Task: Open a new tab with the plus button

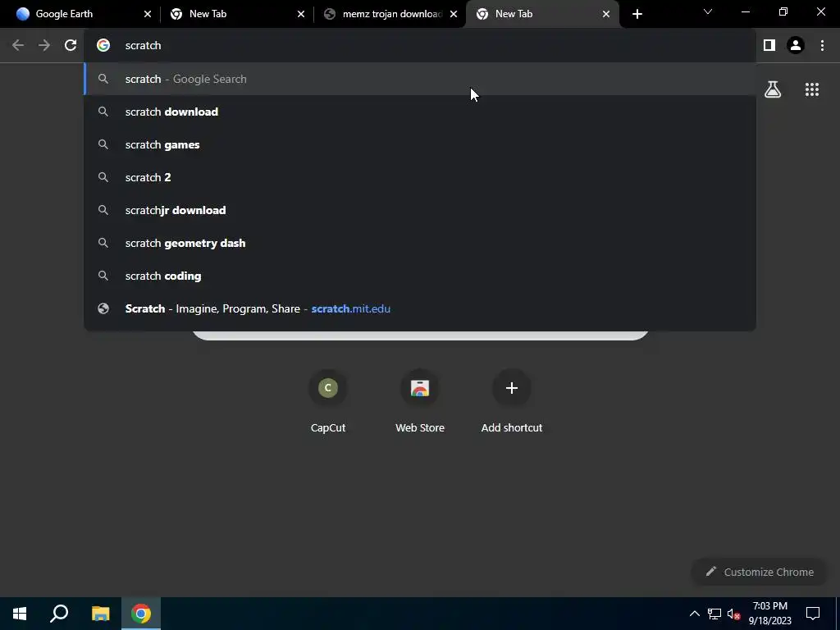Action: pyautogui.click(x=637, y=14)
